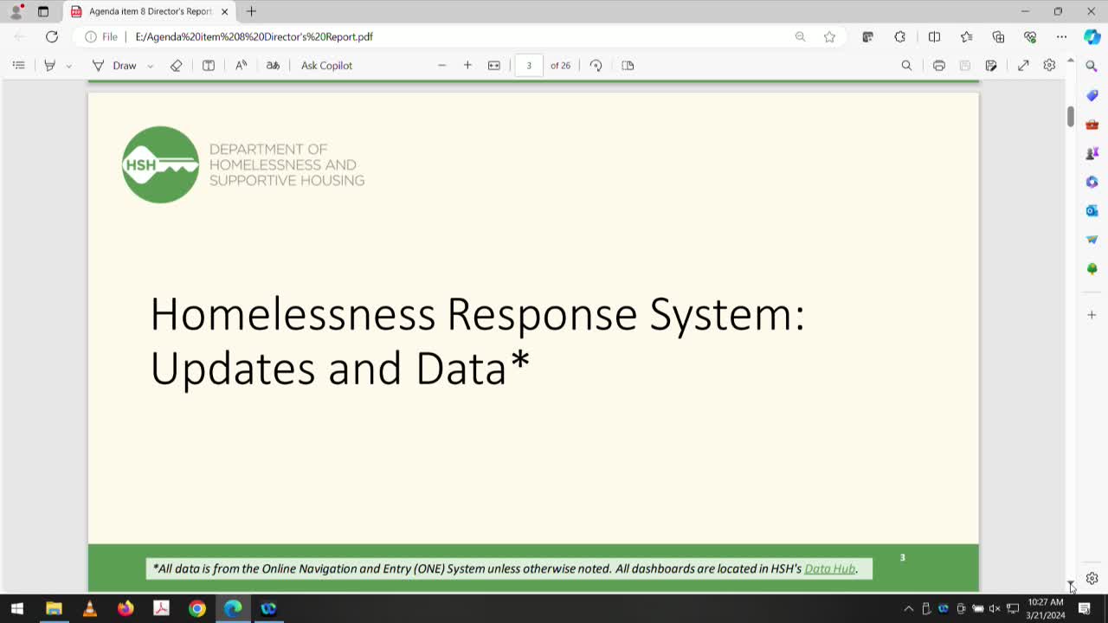
Task: Open the PDF table of contents icon
Action: point(19,65)
